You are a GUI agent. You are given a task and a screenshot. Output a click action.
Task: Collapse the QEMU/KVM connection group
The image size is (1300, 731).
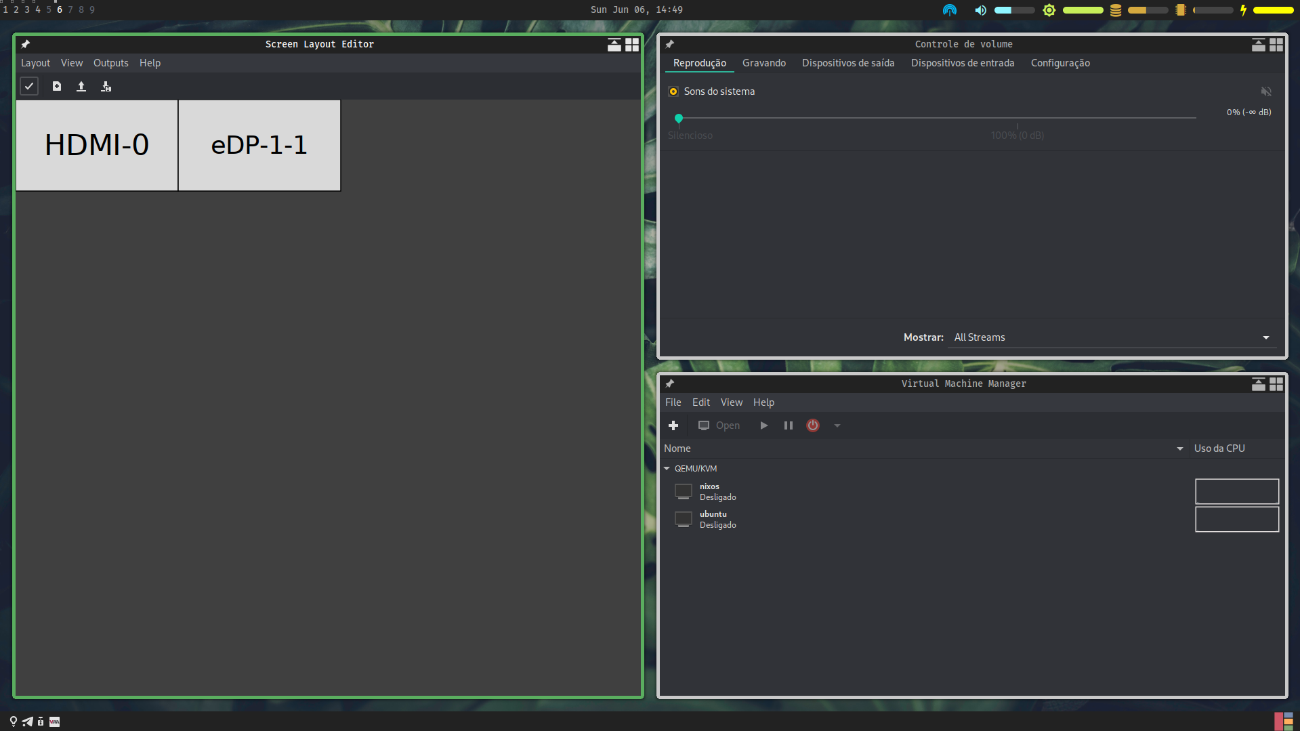tap(667, 468)
